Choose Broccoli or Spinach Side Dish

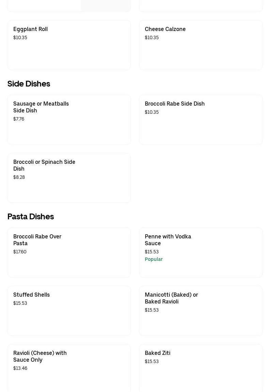pyautogui.click(x=69, y=178)
